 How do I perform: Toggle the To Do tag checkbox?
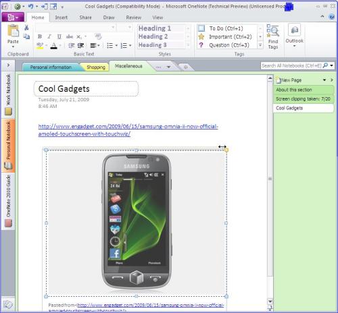point(201,28)
